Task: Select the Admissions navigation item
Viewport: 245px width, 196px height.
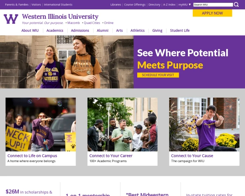Action: click(x=80, y=31)
